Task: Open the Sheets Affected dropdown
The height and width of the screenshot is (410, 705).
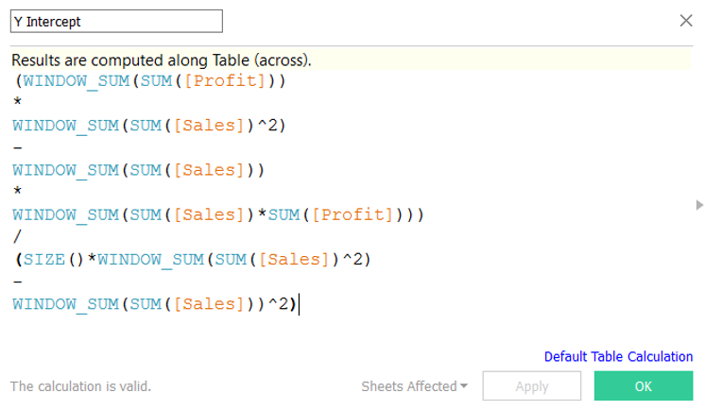Action: coord(414,386)
